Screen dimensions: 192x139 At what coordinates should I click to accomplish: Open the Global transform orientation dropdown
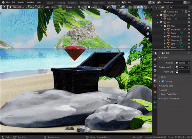coord(69,7)
